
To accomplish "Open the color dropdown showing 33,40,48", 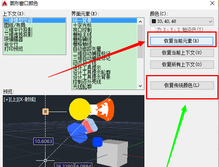I will [x=182, y=21].
